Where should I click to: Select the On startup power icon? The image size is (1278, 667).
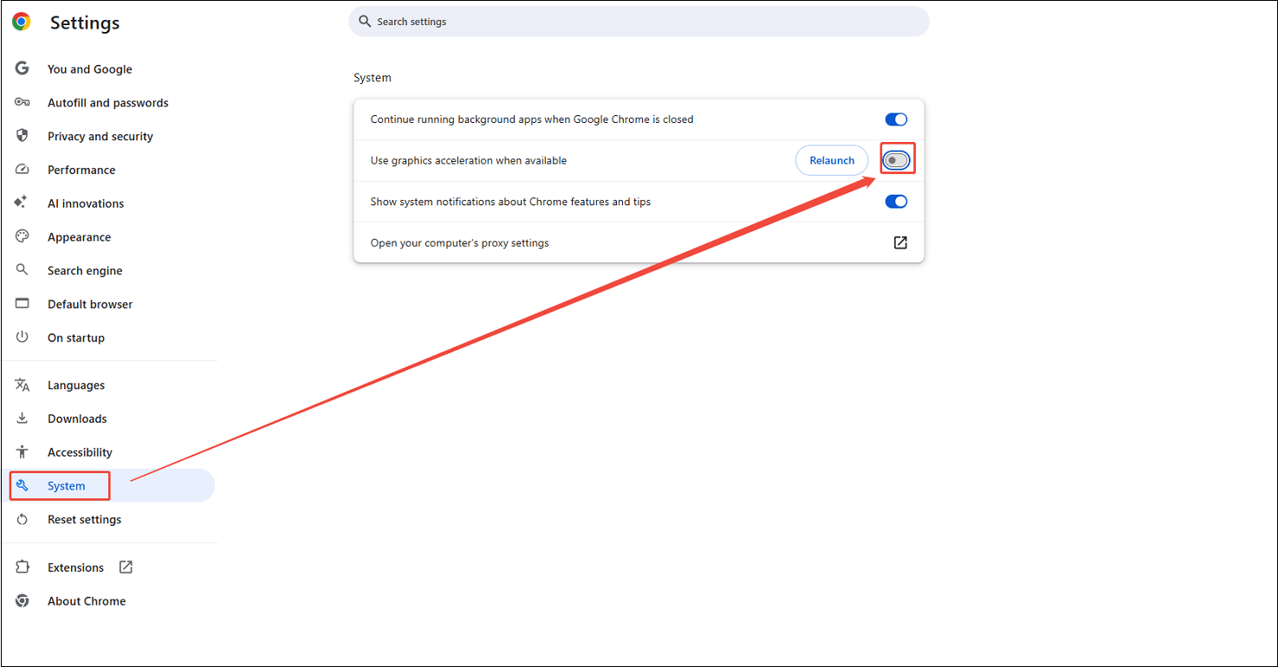21,337
